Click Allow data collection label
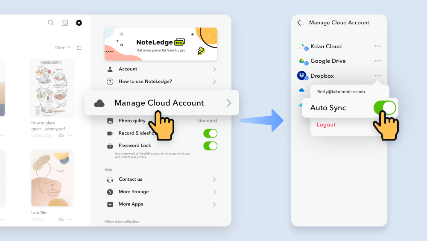427x241 pixels. point(122,221)
